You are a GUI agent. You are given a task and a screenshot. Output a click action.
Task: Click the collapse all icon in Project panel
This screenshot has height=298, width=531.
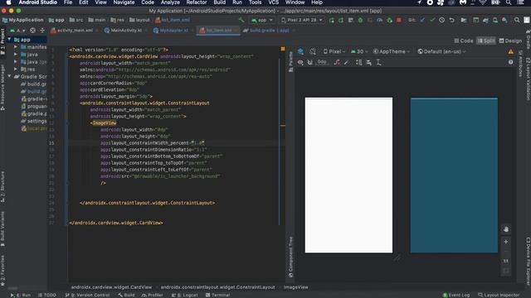pyautogui.click(x=42, y=31)
